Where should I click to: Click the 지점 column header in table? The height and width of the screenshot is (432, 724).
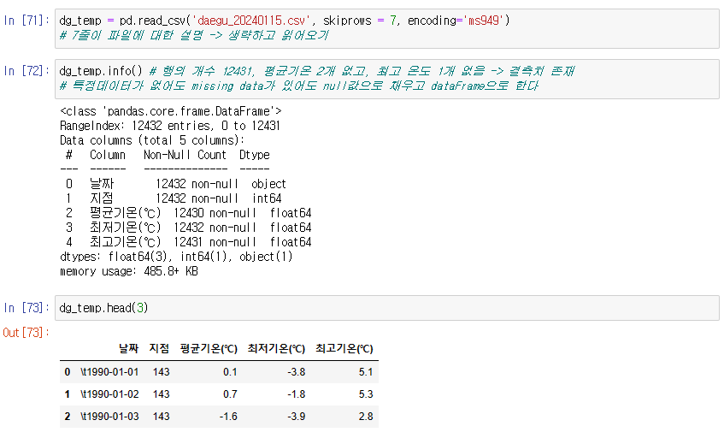159,348
